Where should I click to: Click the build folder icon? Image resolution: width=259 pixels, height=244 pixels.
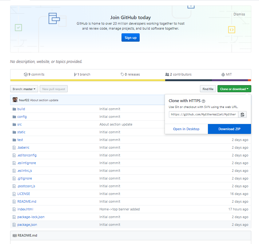(x=14, y=109)
